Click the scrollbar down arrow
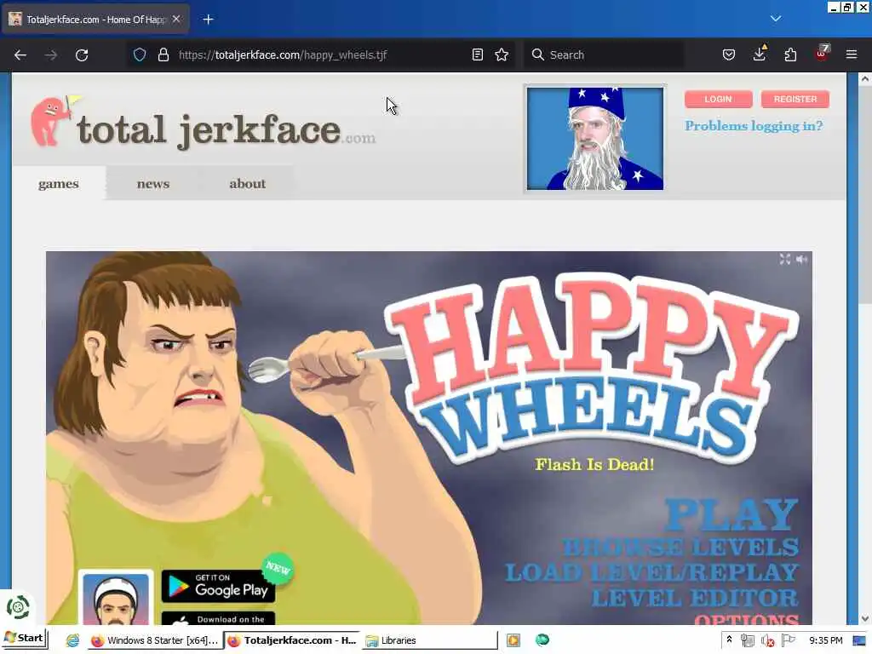 pyautogui.click(x=865, y=618)
